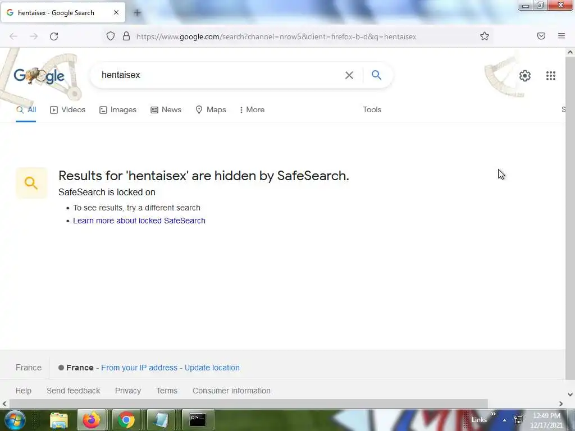Open Google settings gear icon
Screen dimensions: 575x431
(x=525, y=76)
